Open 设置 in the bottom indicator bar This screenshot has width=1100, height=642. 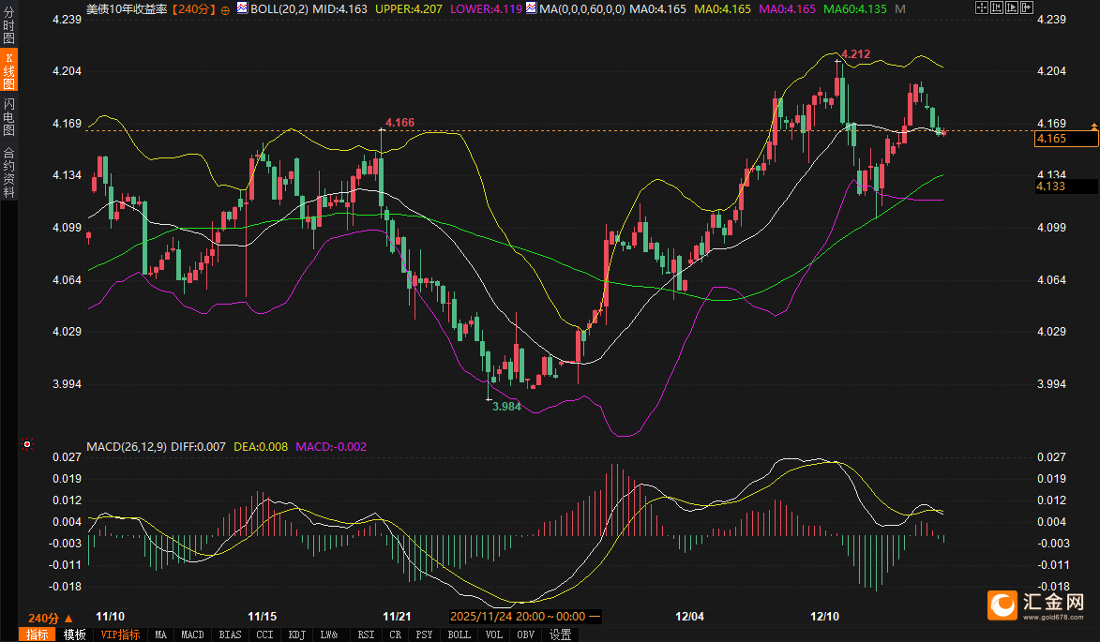tap(560, 635)
